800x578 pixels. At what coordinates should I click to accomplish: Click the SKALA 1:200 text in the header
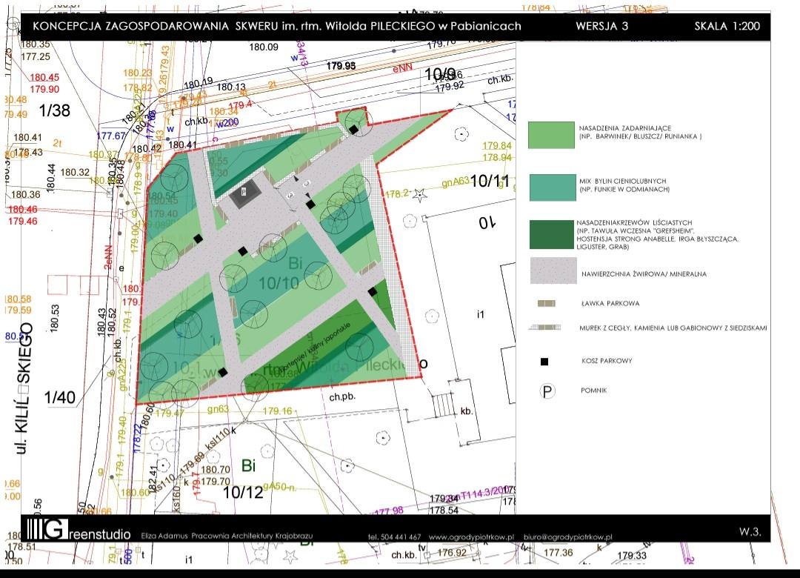pos(727,26)
